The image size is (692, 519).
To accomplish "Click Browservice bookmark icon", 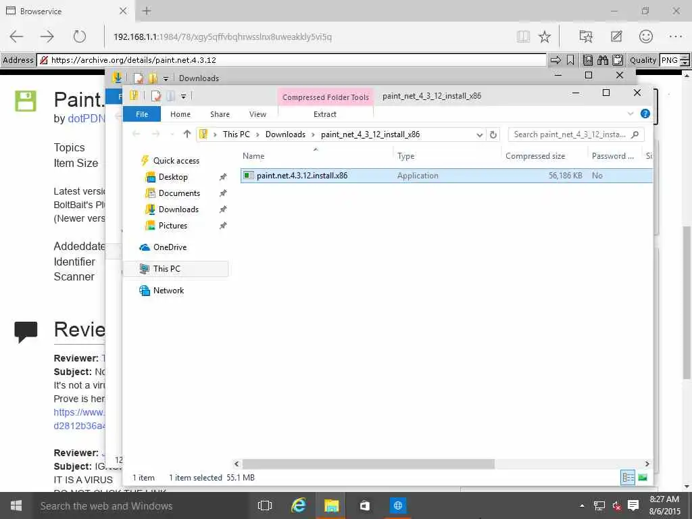I will [570, 60].
